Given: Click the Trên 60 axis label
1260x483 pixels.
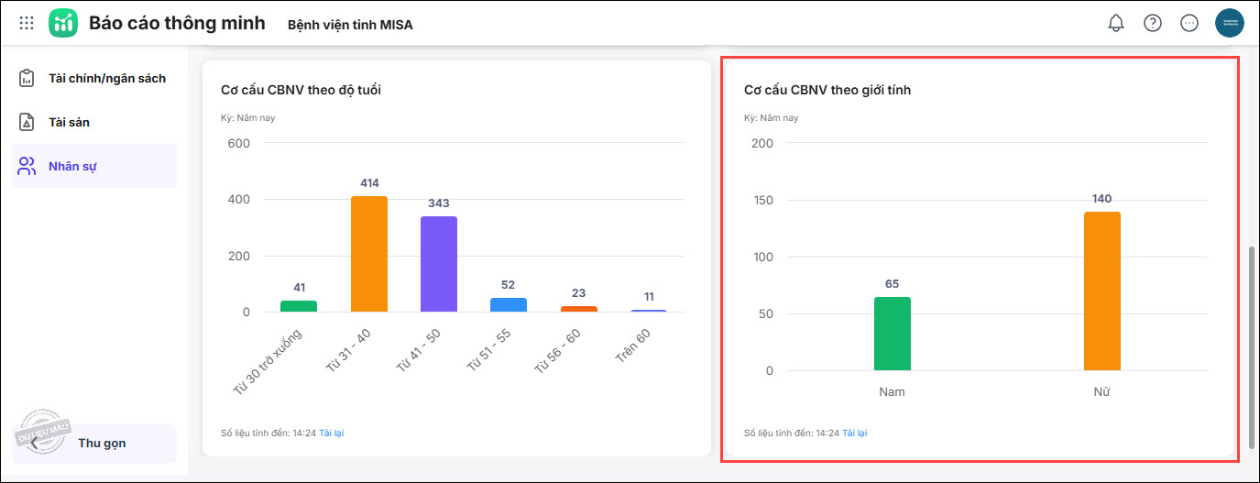Looking at the screenshot, I should point(632,346).
